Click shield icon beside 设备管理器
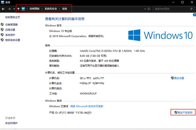Image resolution: width=196 pixels, height=130 pixels. (x=2, y=24)
